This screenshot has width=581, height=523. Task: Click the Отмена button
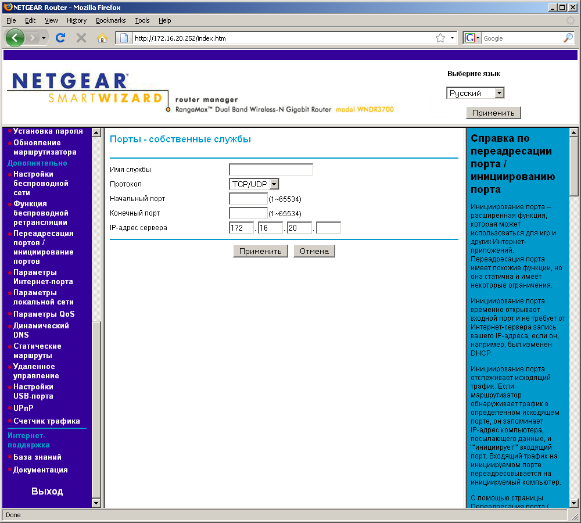[x=314, y=251]
